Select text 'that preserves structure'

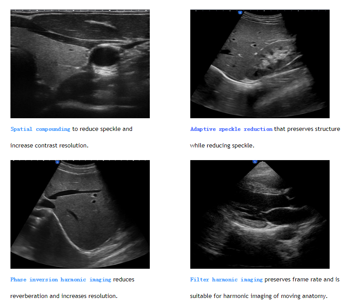(307, 129)
